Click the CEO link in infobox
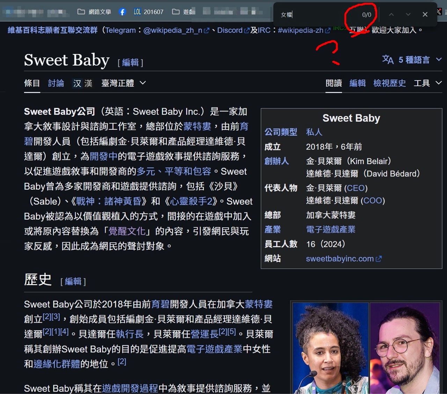447x394 pixels. 356,188
